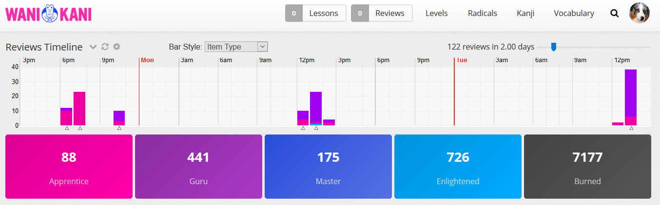Viewport: 660px width, 205px height.
Task: Open the Master card showing 175
Action: point(328,167)
